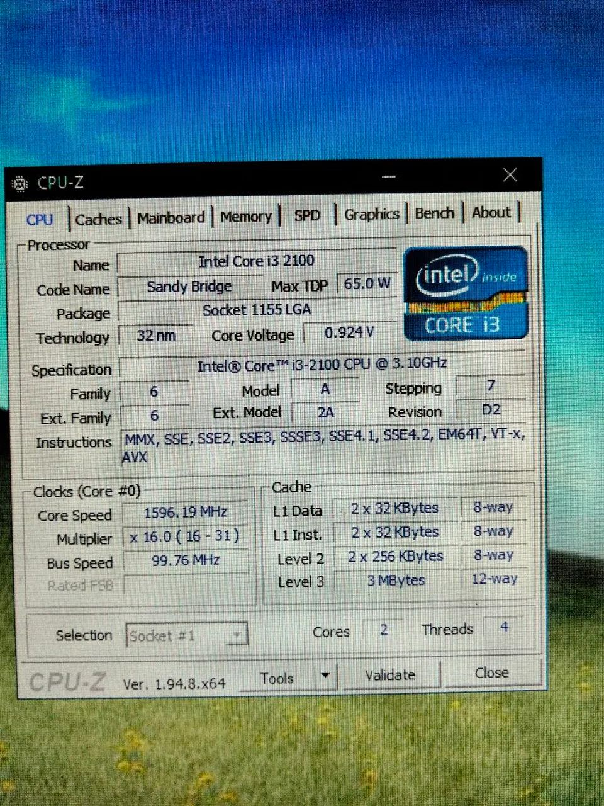The height and width of the screenshot is (806, 604).
Task: Go to the SPD tab
Action: pos(307,215)
